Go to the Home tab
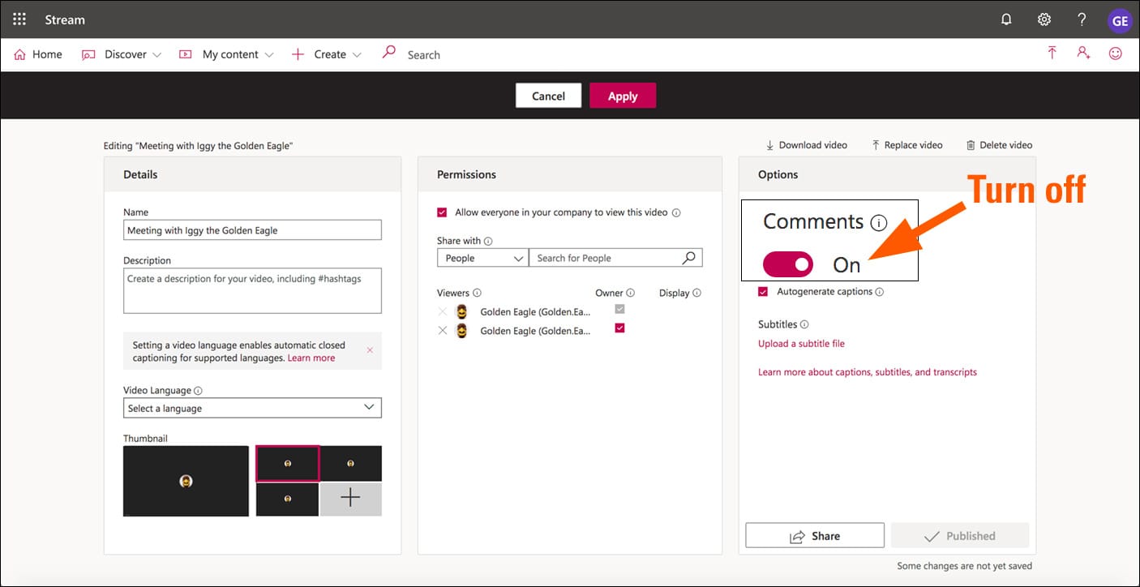1140x587 pixels. click(38, 54)
